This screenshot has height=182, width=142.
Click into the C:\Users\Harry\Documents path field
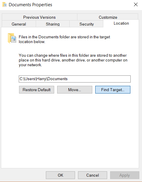(x=75, y=79)
